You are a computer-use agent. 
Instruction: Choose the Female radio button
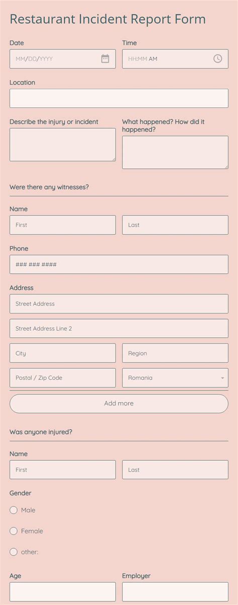click(x=14, y=531)
